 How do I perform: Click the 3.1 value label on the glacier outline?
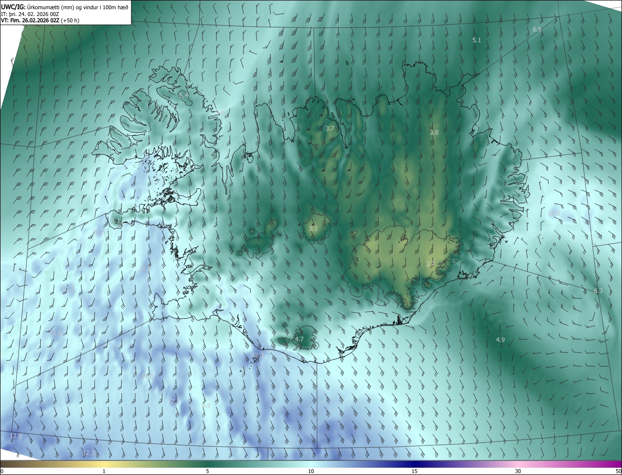tap(313, 229)
